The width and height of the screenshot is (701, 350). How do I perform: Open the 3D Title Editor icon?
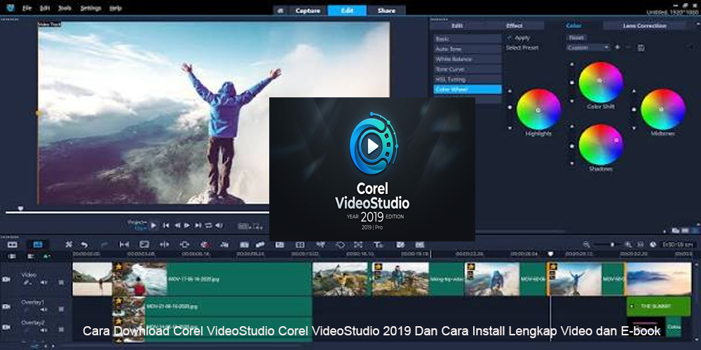pos(379,244)
